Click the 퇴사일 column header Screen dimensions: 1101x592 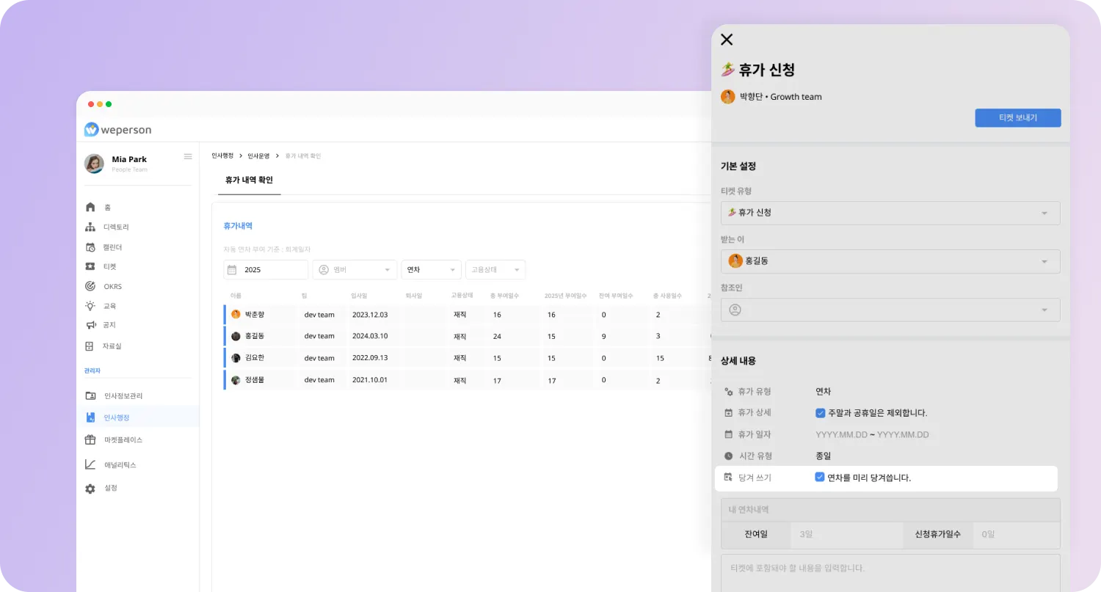(413, 296)
